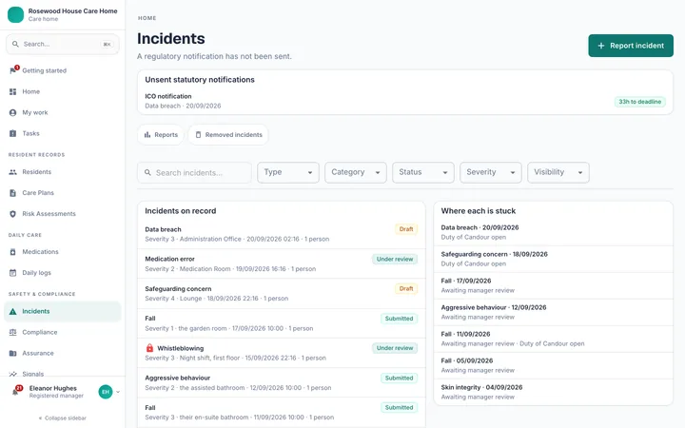
Task: Click the plus icon on Report incident
Action: [x=601, y=46]
